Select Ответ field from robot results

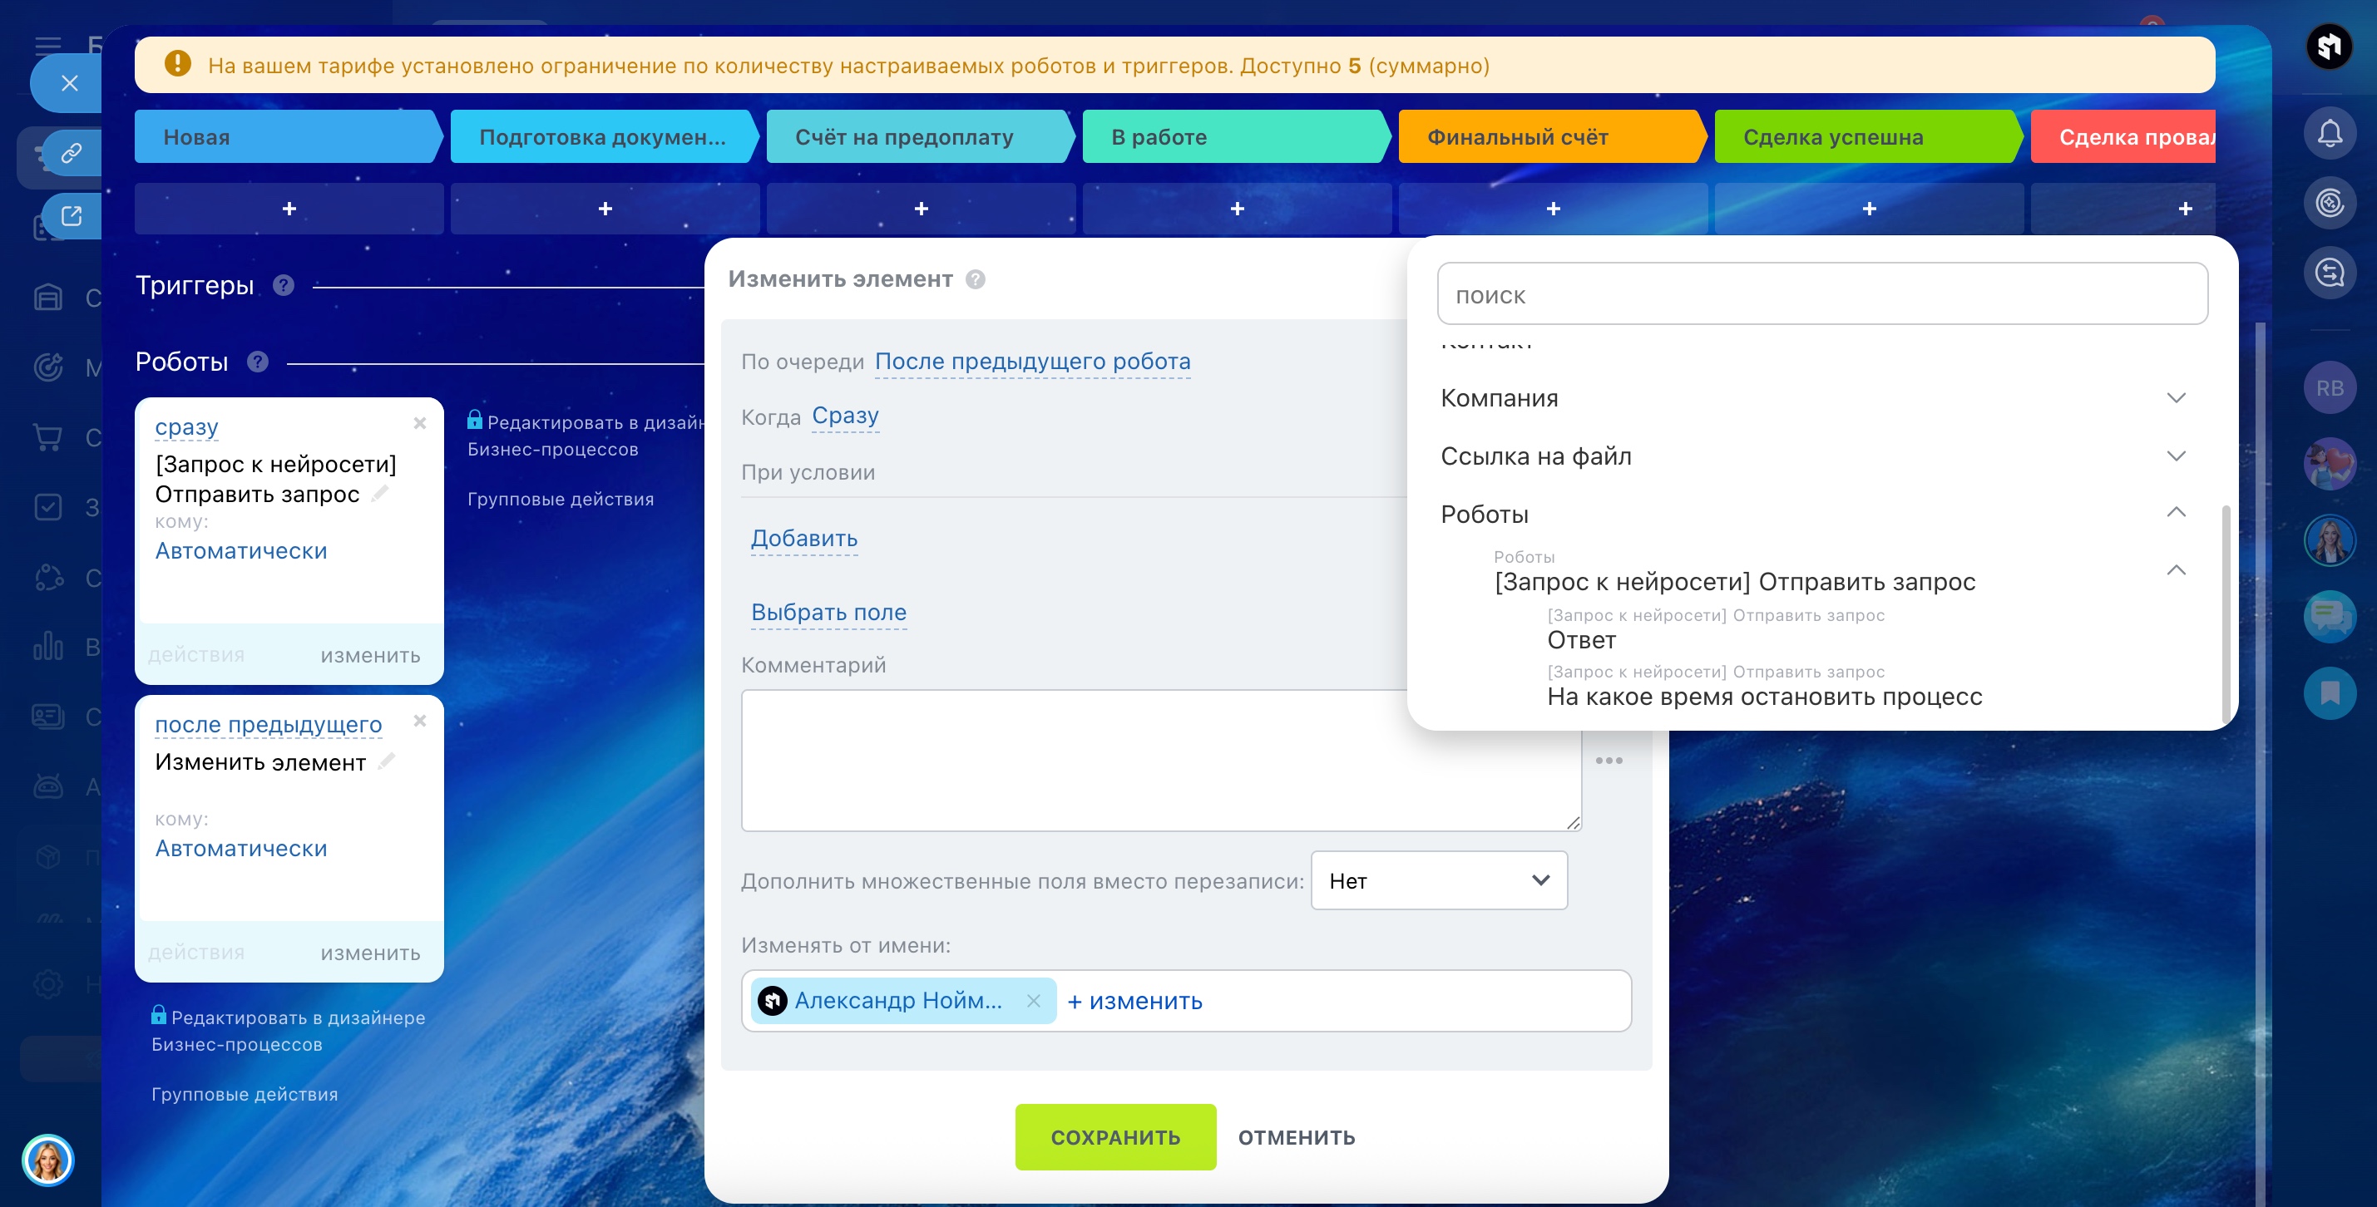(1582, 640)
